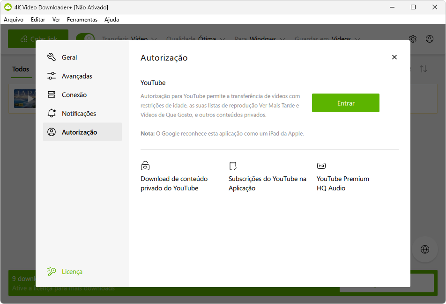
Task: Click the private YouTube content lock icon
Action: (x=145, y=166)
